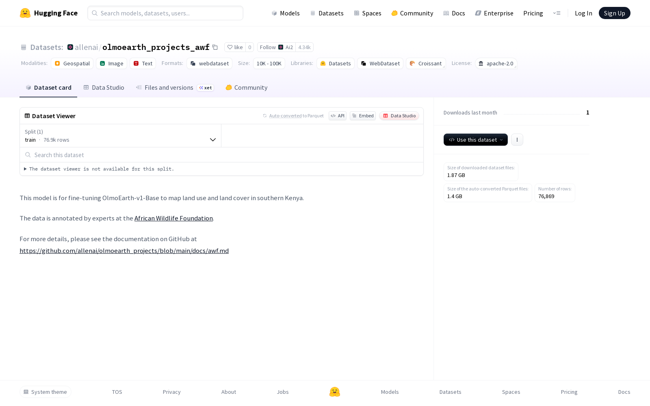Viewport: 650px width, 406px height.
Task: Click the Downloads last month label
Action: pos(470,112)
